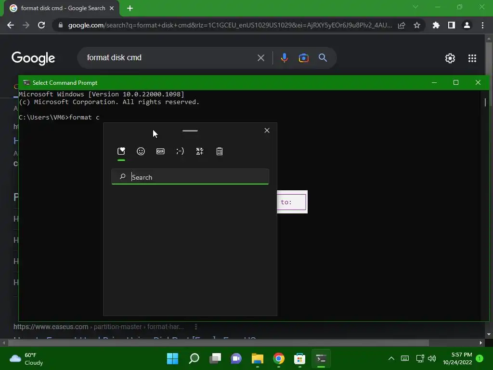Viewport: 493px width, 370px height.
Task: Open File Explorer from the taskbar
Action: [257, 358]
